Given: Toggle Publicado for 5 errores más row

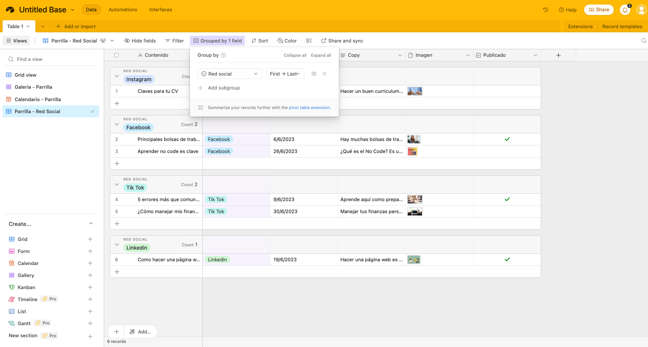Looking at the screenshot, I should (x=507, y=199).
